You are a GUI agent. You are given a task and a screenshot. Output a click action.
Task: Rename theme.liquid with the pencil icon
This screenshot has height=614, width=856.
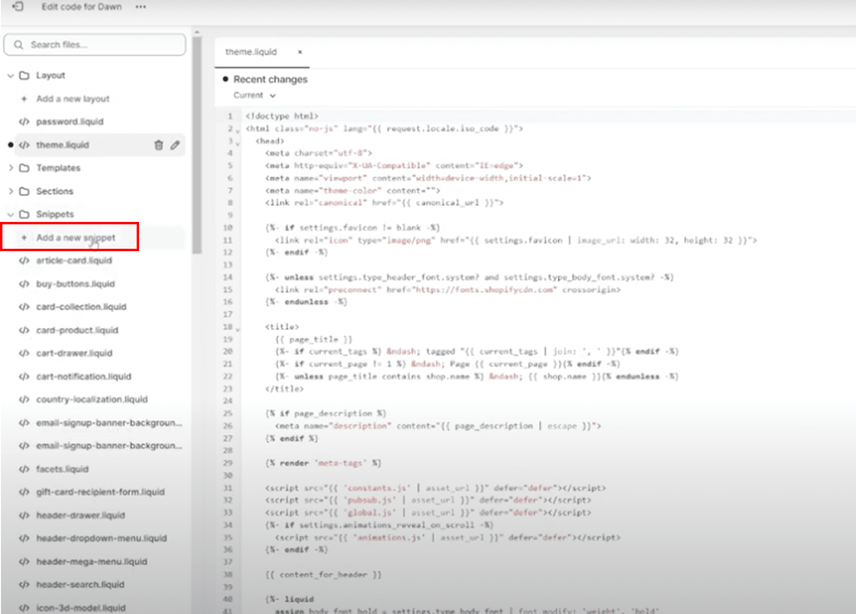tap(175, 145)
